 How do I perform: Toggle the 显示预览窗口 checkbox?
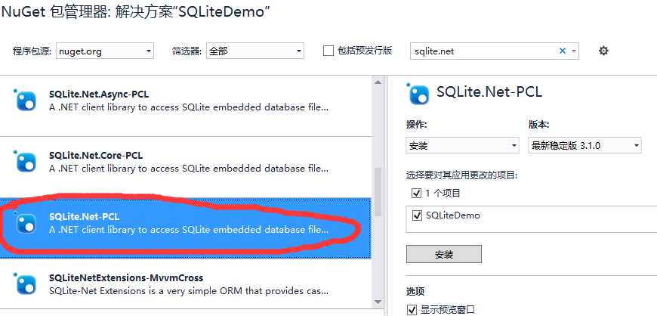(x=412, y=309)
